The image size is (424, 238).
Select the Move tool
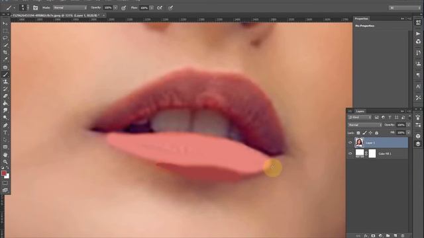point(5,24)
